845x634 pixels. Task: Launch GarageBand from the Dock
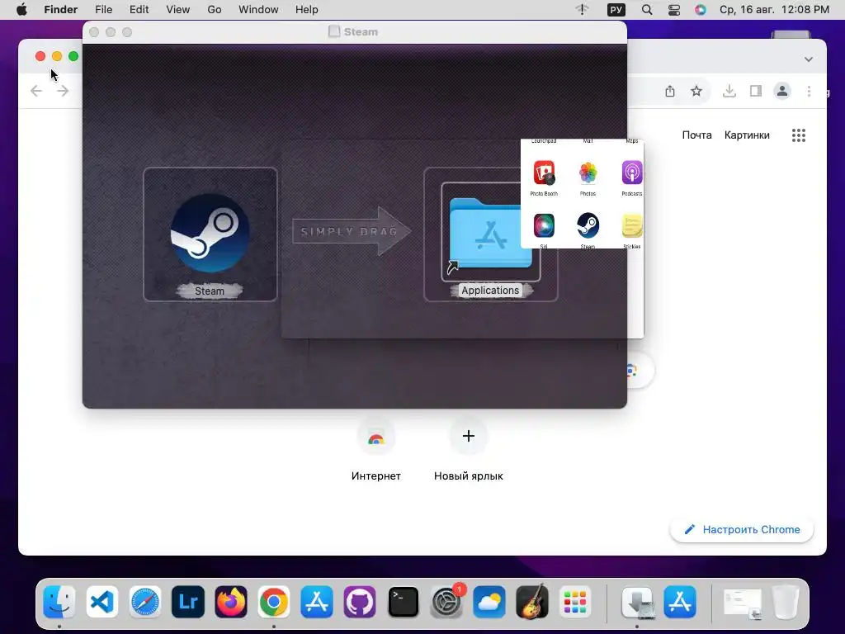click(x=532, y=602)
